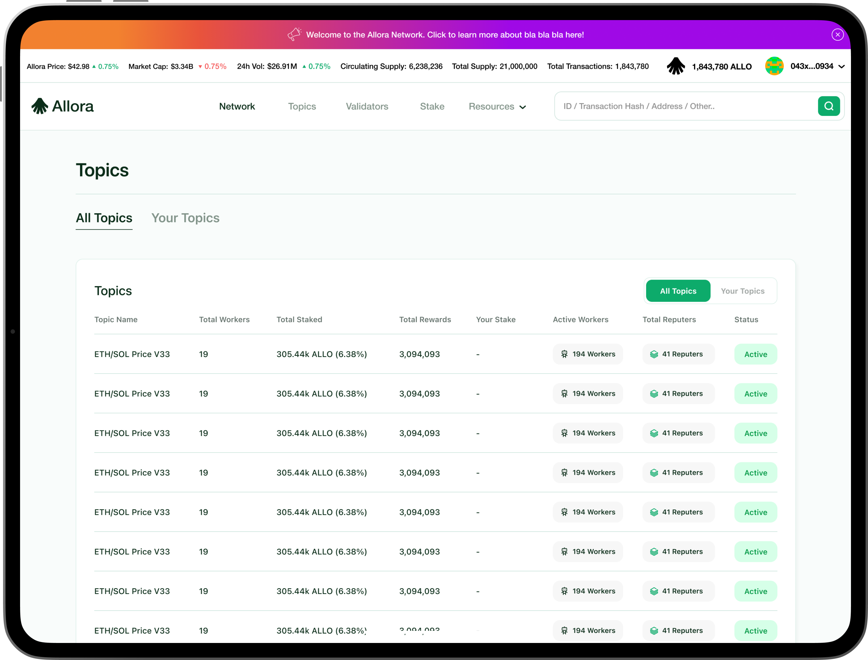868x660 pixels.
Task: Click the green search magnifier button
Action: 828,106
